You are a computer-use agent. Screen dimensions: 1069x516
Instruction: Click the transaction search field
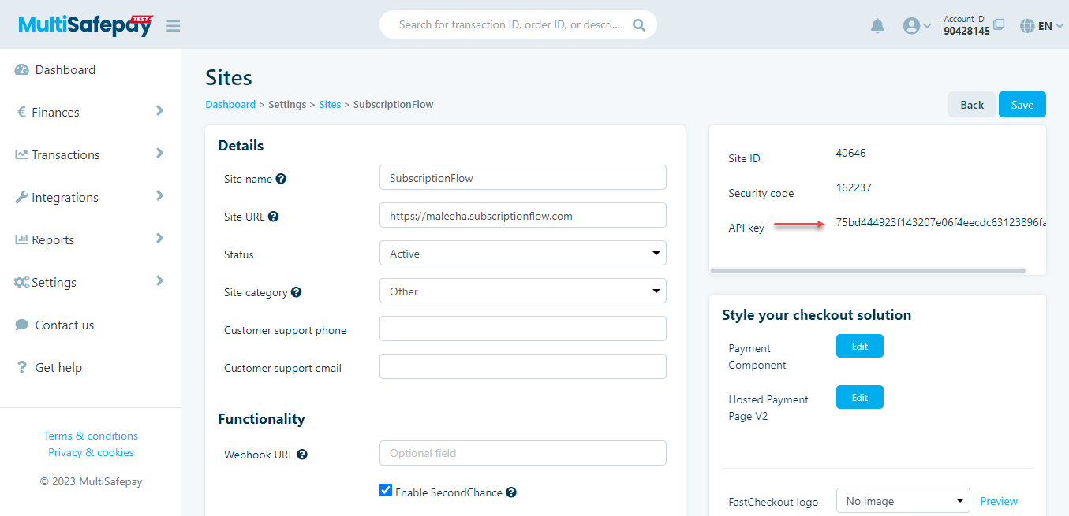[510, 24]
